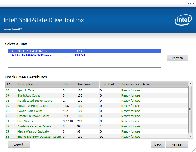Select the Host Writes row
The image size is (196, 152).
[x=96, y=121]
